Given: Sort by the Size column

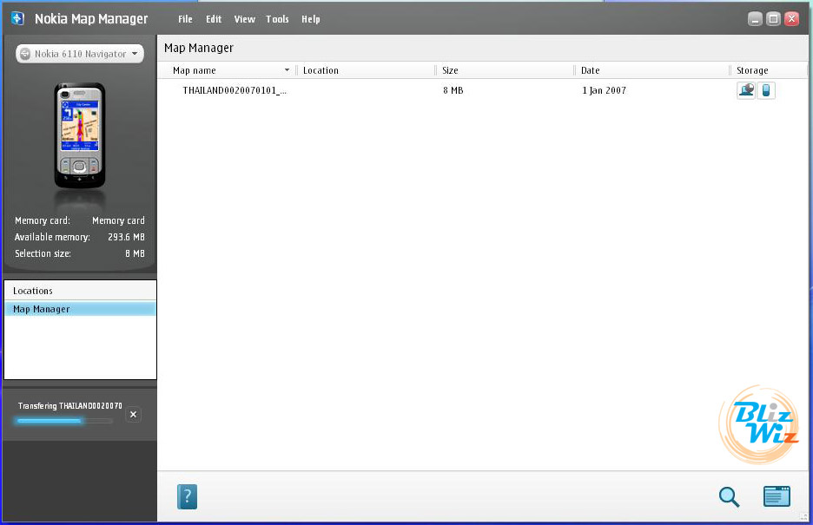Looking at the screenshot, I should pos(450,70).
